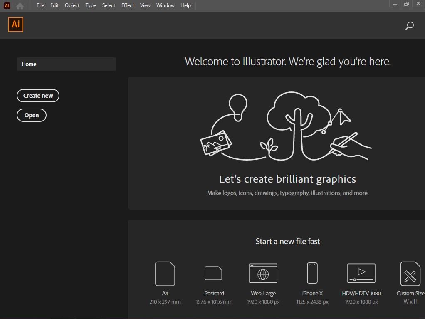Restore down the Illustrator window
This screenshot has height=319, width=425.
(x=407, y=4)
